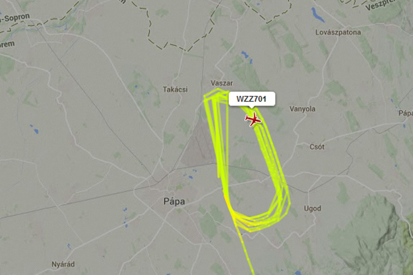Click the Nyárád village label
Screen dimensions: 413x275
click(63, 264)
